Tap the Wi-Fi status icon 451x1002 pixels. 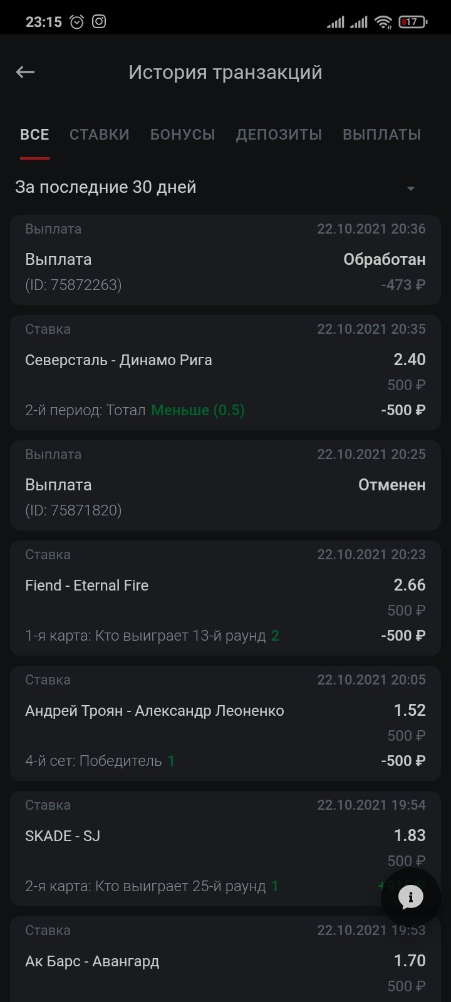383,23
